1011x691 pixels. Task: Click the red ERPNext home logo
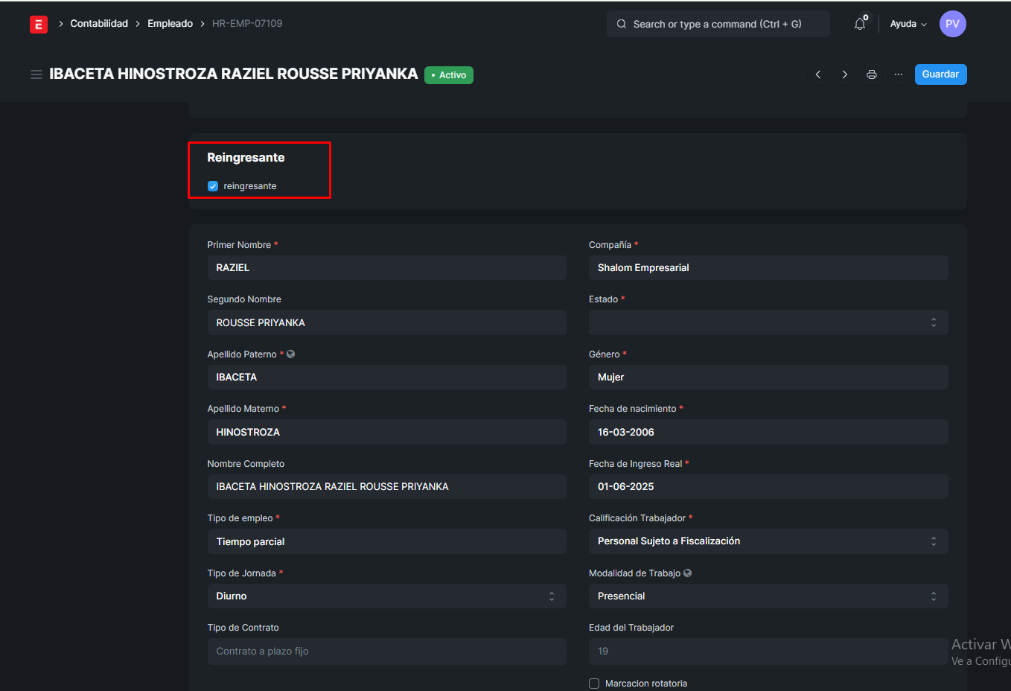tap(39, 25)
